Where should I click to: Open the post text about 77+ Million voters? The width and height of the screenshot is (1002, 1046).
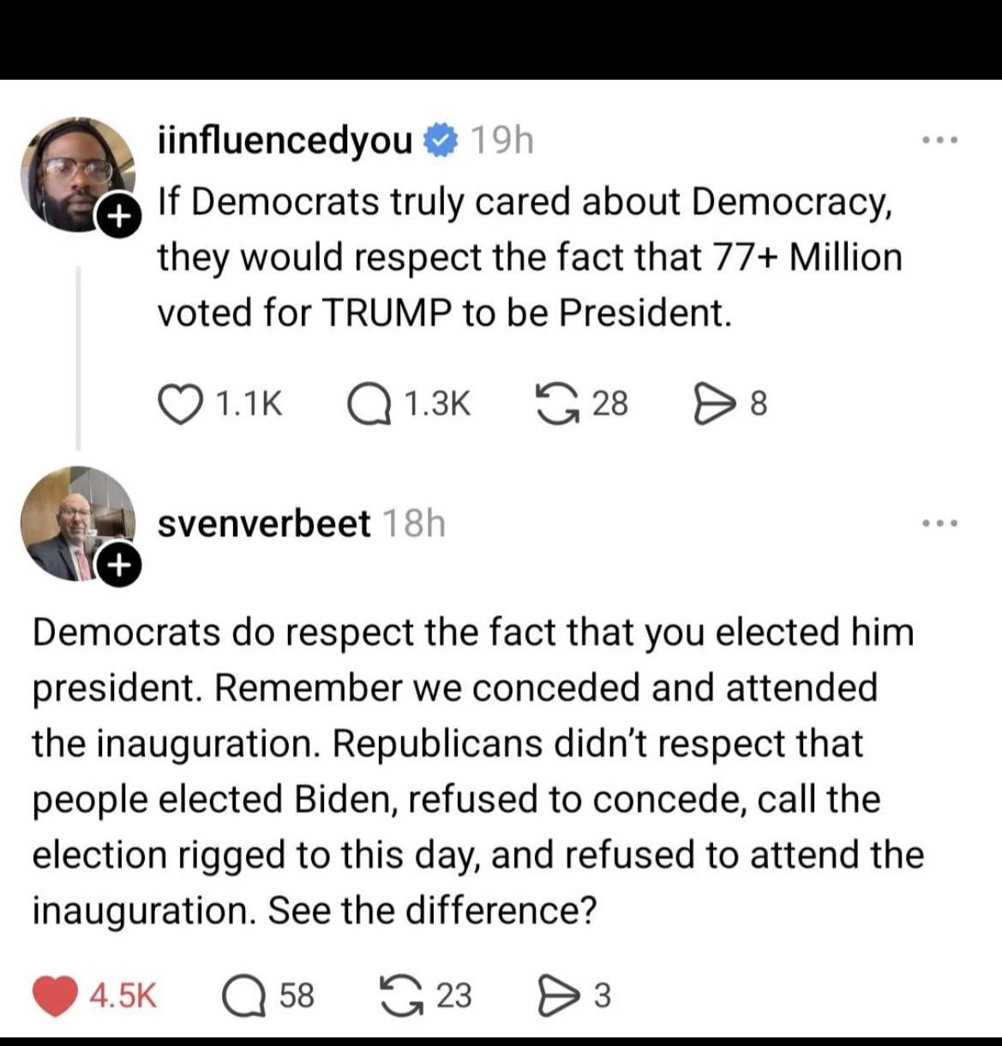point(529,257)
